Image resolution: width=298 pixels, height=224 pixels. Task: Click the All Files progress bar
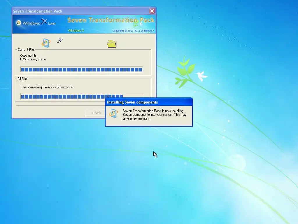[x=81, y=96]
